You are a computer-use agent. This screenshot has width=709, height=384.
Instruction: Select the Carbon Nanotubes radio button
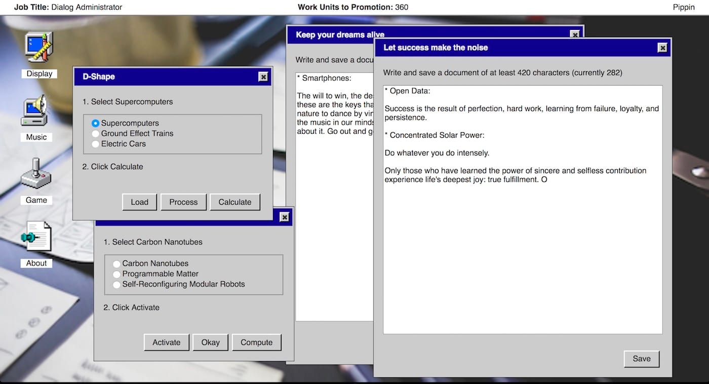coord(116,263)
